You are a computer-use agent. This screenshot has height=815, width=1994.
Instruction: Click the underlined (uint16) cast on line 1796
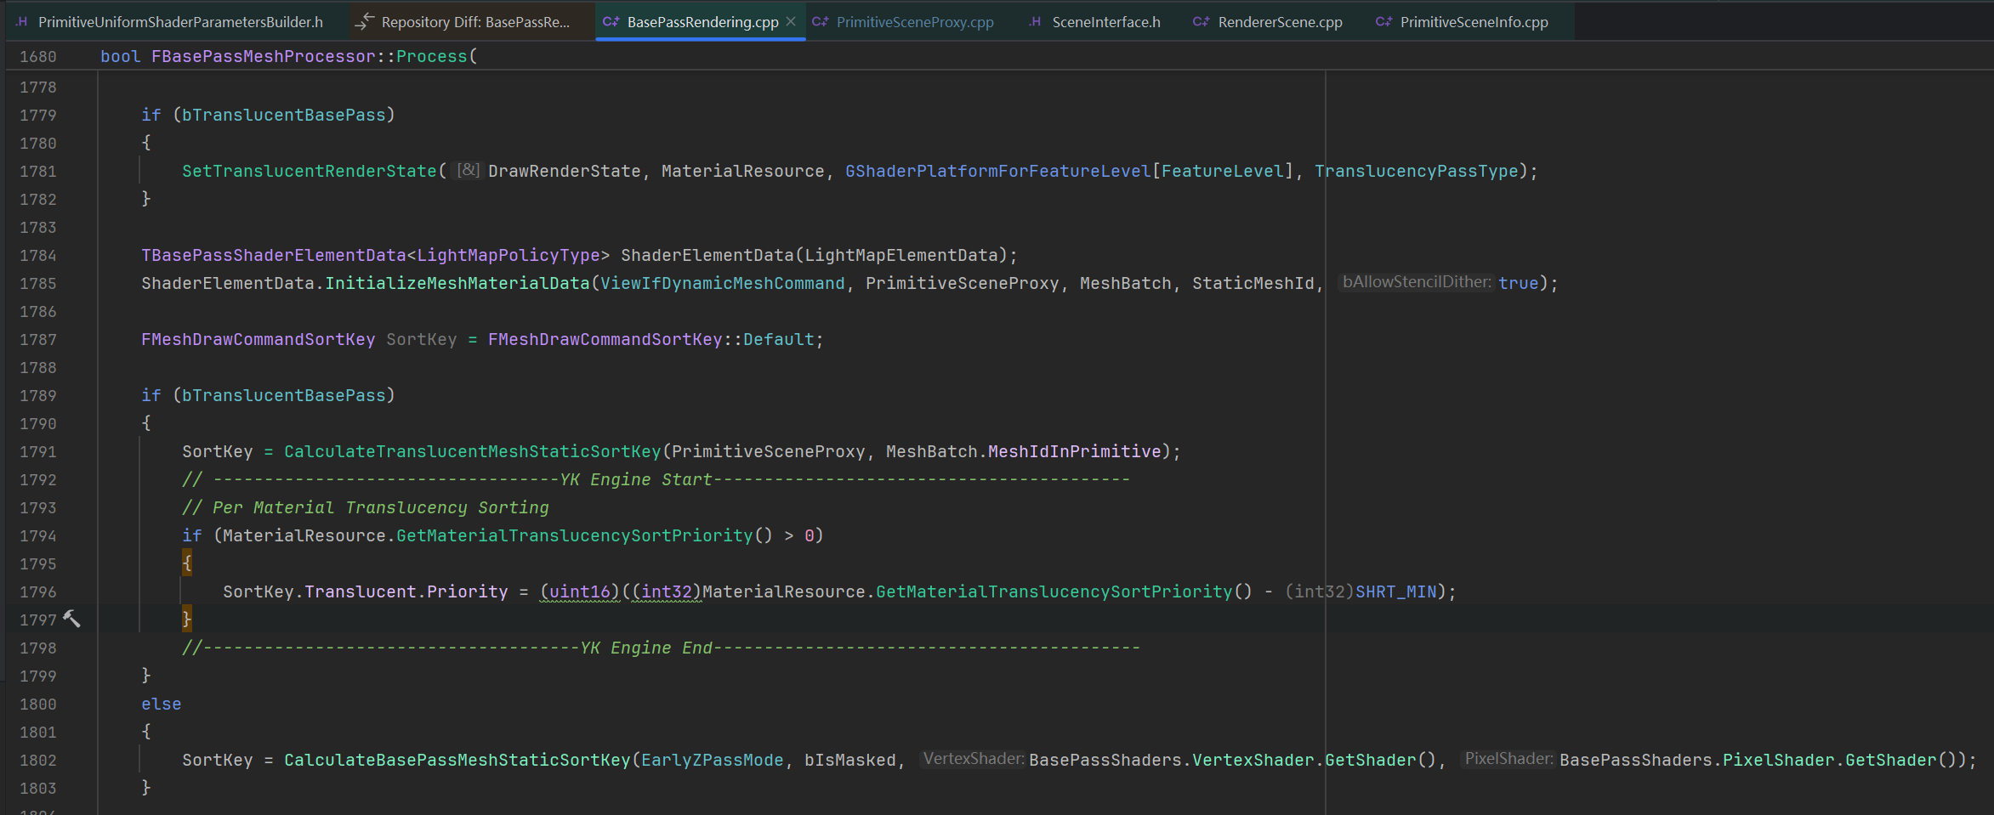point(580,591)
